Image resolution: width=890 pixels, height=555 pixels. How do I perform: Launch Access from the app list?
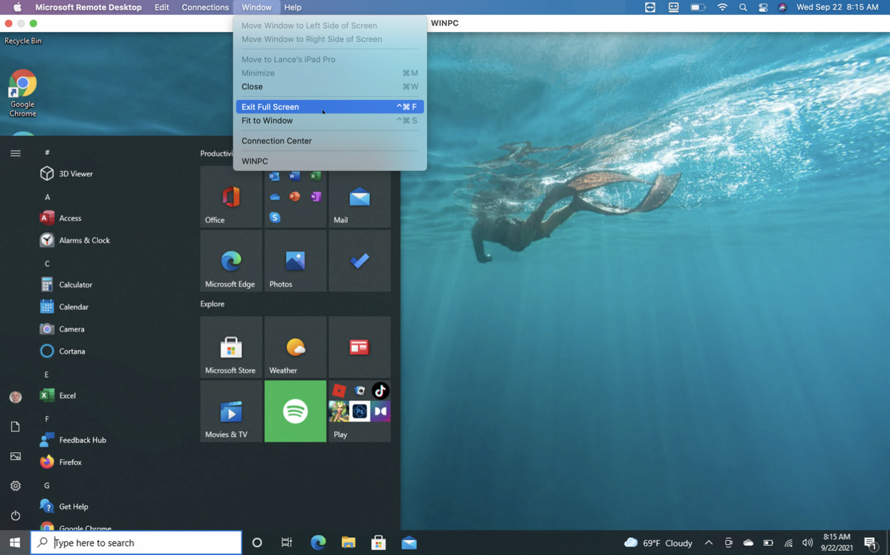click(x=61, y=218)
